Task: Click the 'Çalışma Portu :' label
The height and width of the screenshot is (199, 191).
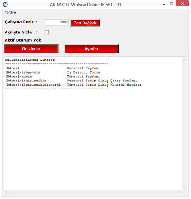Action: pos(21,22)
